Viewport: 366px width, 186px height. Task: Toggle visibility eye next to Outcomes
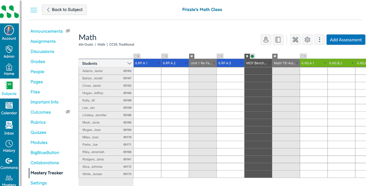(68, 112)
